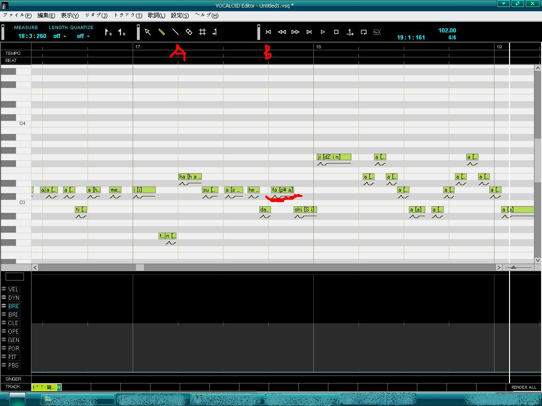Jump to song start with rewind-to-beginning
Image resolution: width=542 pixels, height=406 pixels.
tap(268, 32)
